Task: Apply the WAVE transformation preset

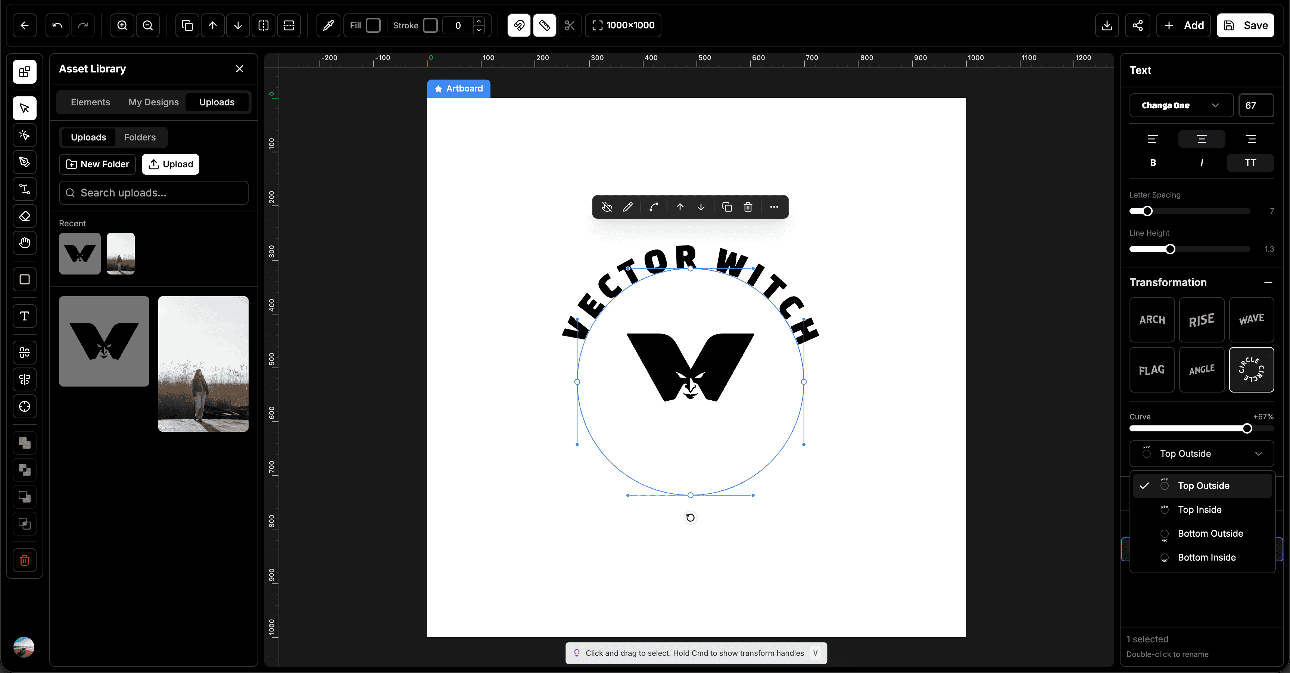Action: [1252, 320]
